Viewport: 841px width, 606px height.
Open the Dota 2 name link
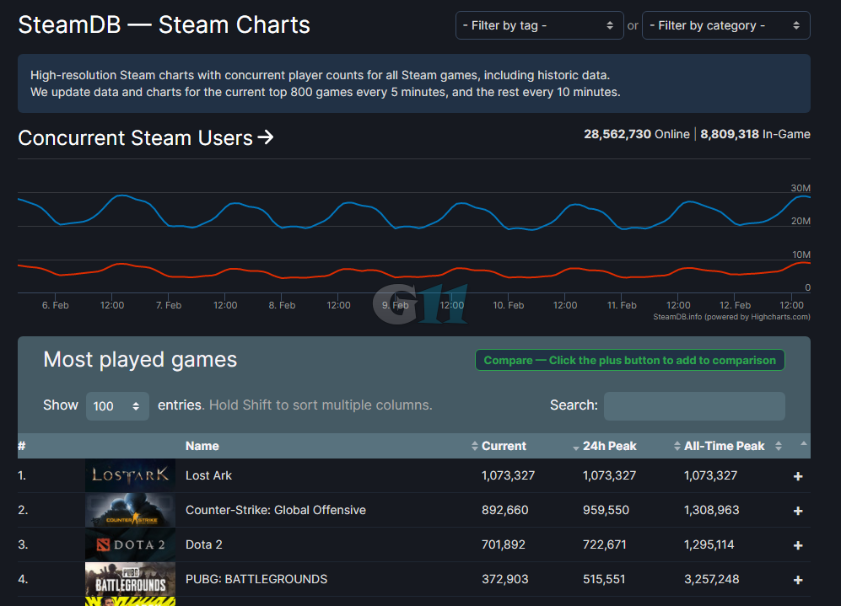tap(204, 544)
